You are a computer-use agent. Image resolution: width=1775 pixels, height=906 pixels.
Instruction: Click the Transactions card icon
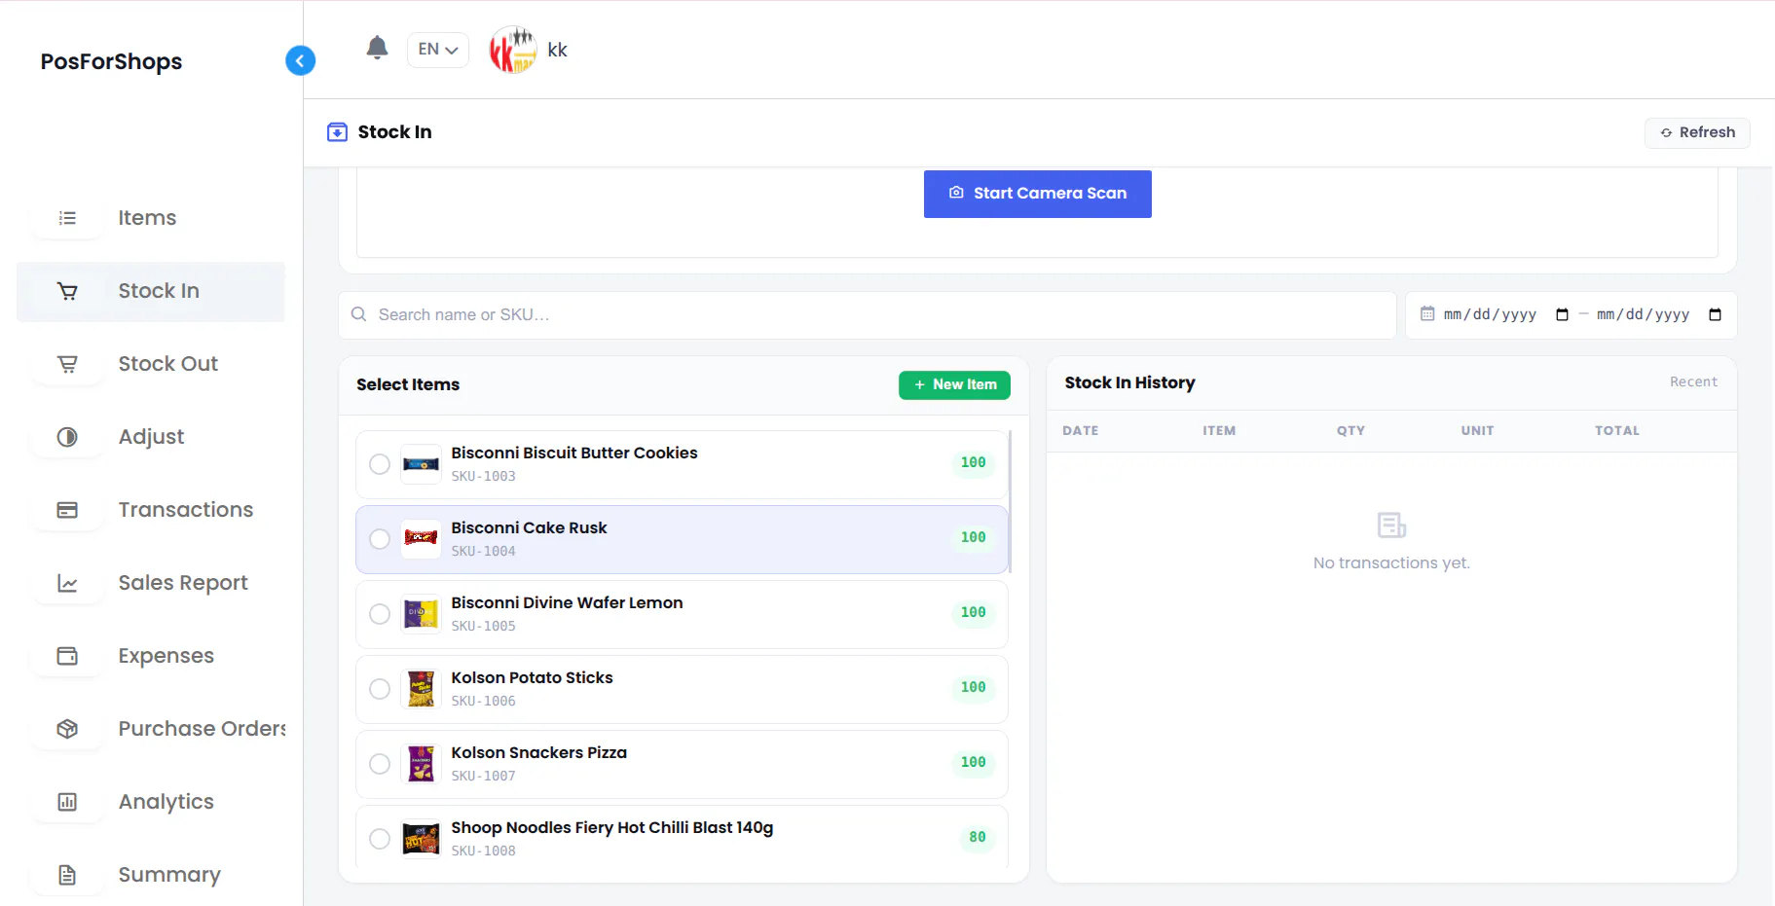point(67,510)
